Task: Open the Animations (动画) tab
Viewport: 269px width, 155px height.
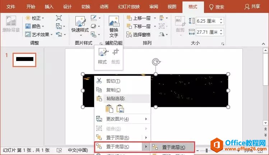Action: pyautogui.click(x=104, y=7)
